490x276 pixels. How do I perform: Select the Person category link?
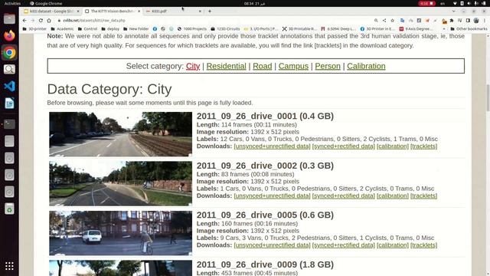(328, 66)
